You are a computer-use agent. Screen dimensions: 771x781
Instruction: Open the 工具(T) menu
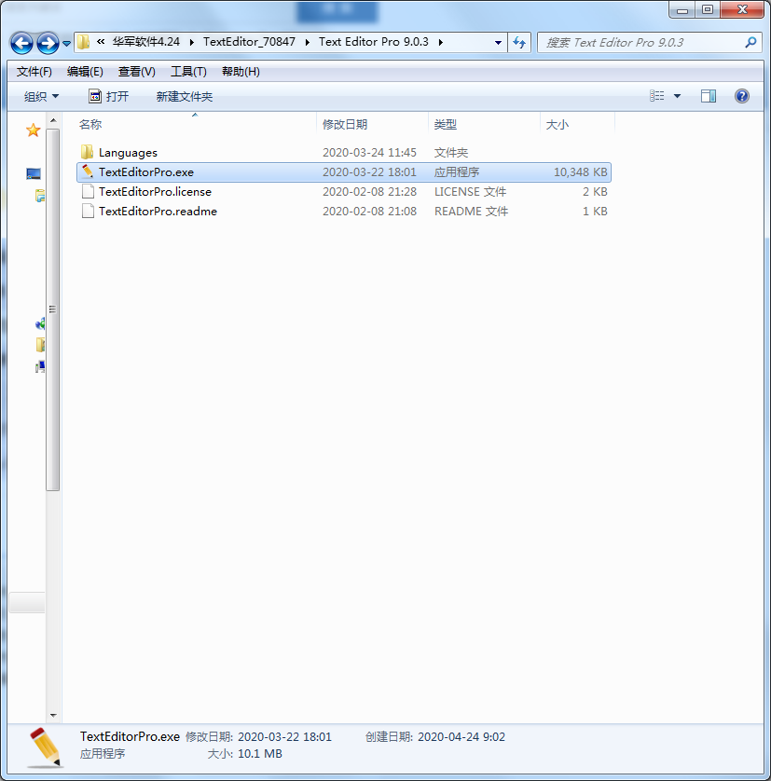188,72
